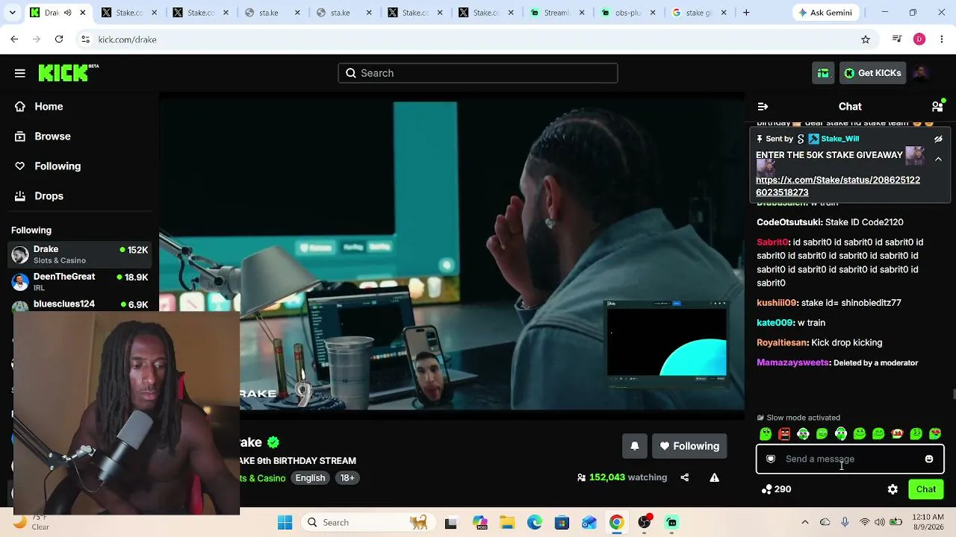Show hidden system tray icons
Image resolution: width=956 pixels, height=537 pixels.
click(x=804, y=523)
